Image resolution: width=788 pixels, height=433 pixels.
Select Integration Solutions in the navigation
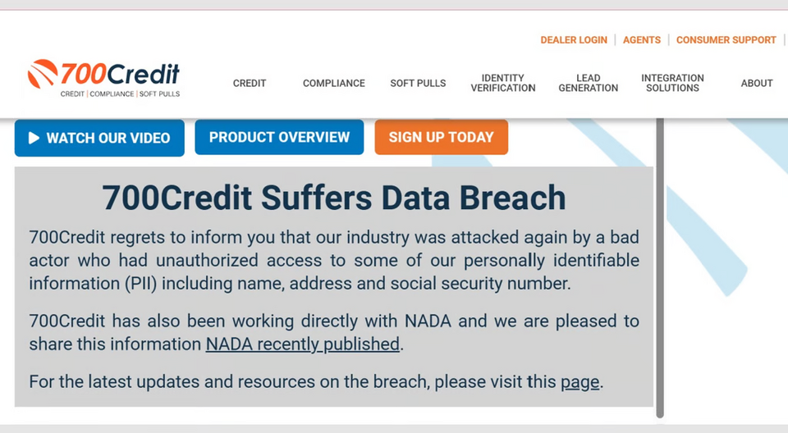tap(672, 83)
